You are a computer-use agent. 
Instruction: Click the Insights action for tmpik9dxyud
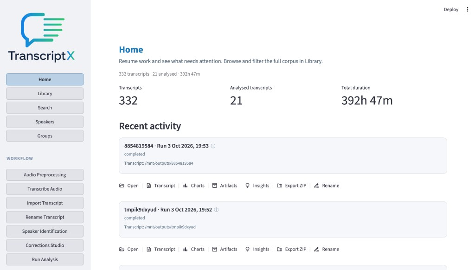pos(257,249)
